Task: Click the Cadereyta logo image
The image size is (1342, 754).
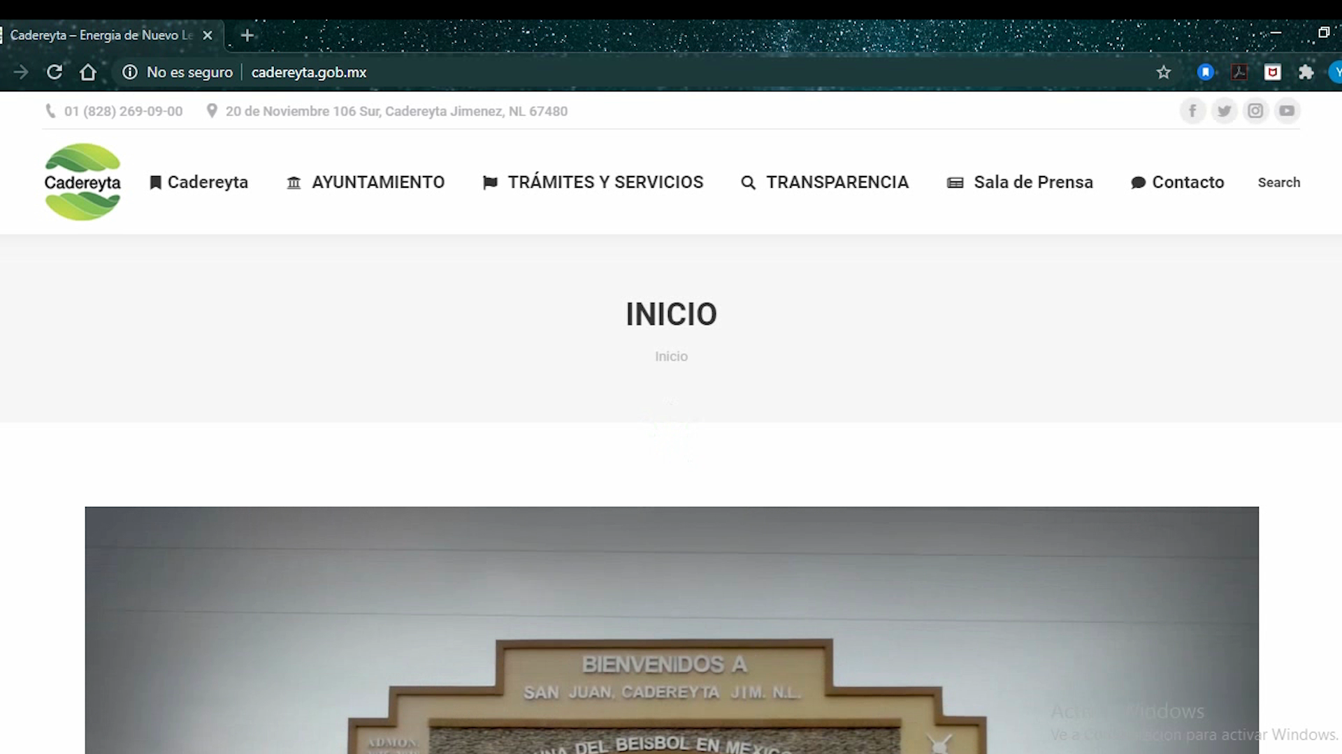Action: pyautogui.click(x=82, y=182)
